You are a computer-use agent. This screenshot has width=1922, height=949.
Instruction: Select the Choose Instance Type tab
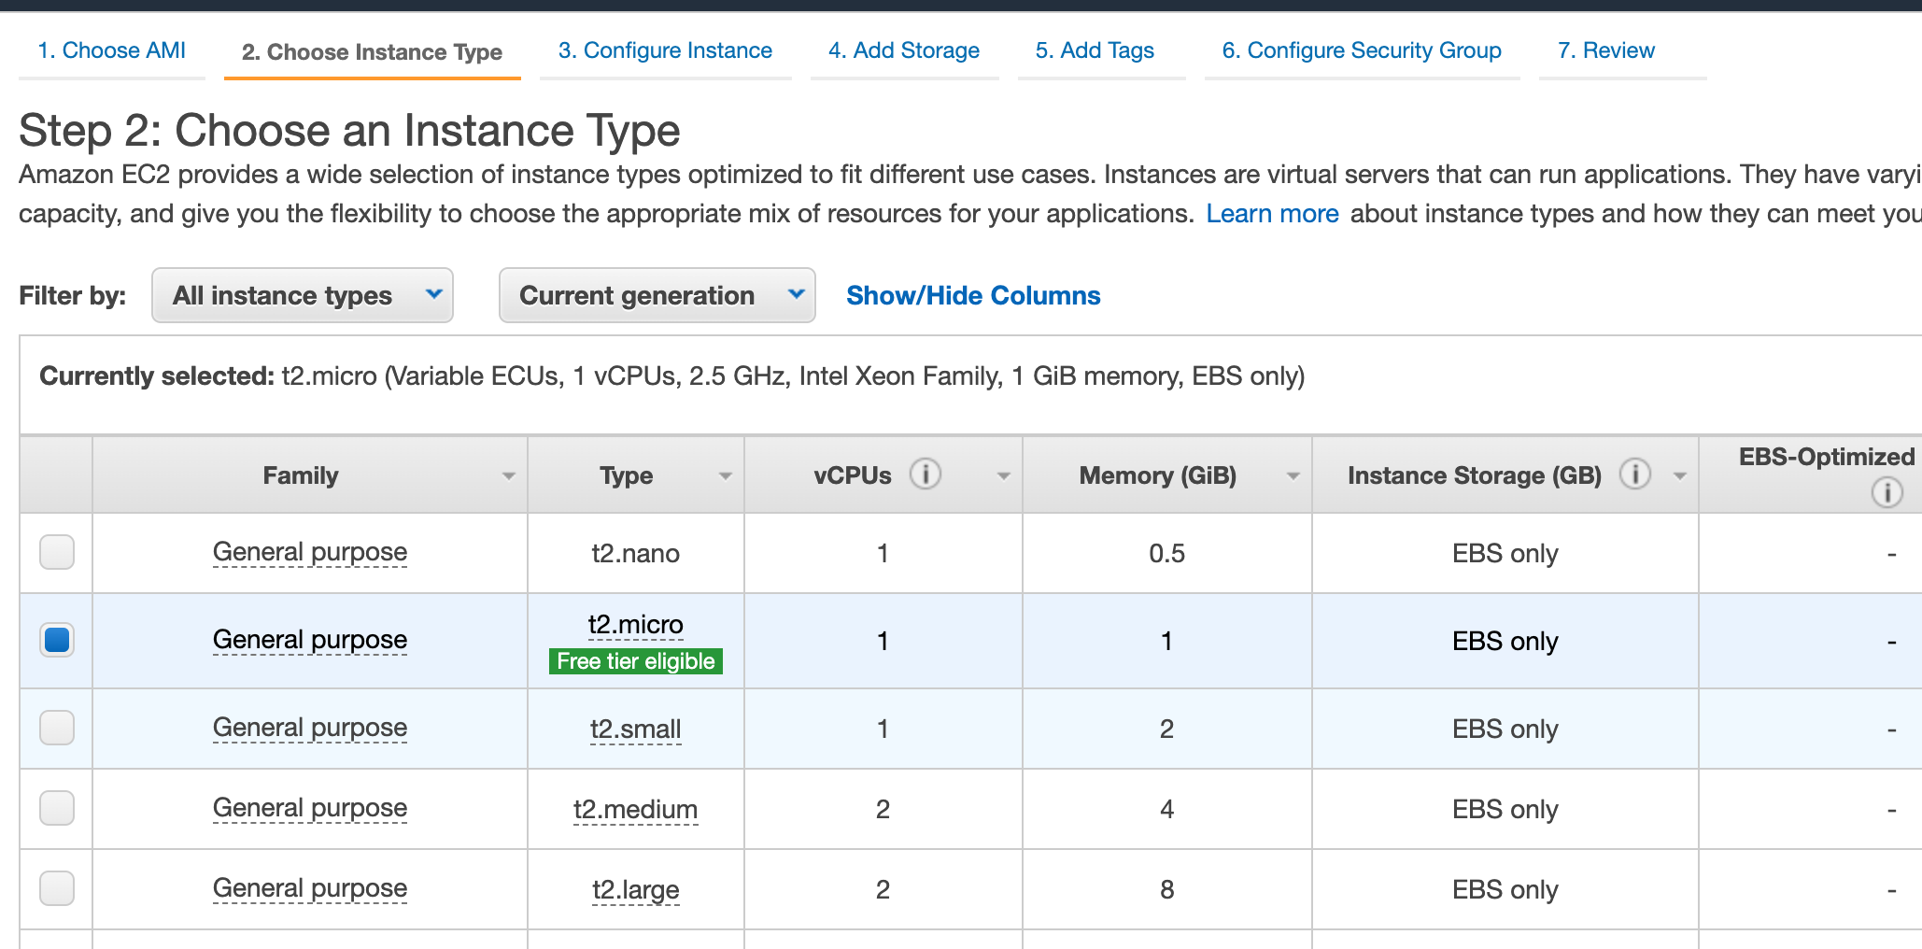point(373,51)
